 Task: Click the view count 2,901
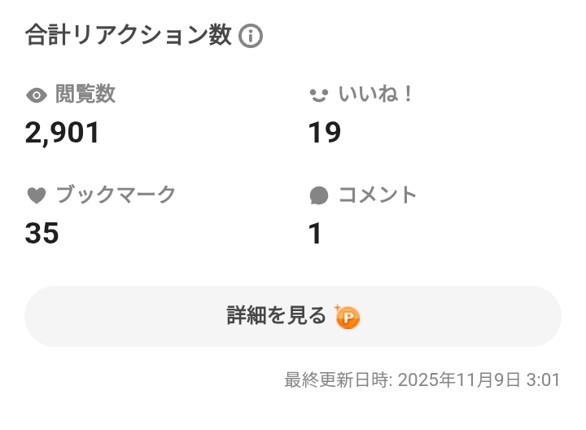[63, 133]
